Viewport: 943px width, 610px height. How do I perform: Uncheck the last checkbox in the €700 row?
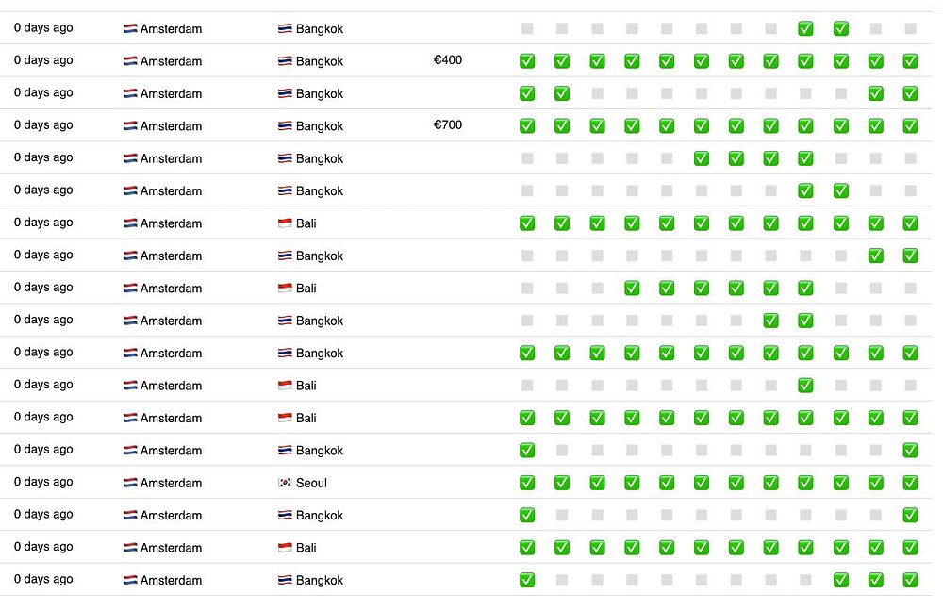[910, 125]
